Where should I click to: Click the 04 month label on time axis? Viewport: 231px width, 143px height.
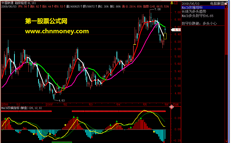[x=119, y=104]
